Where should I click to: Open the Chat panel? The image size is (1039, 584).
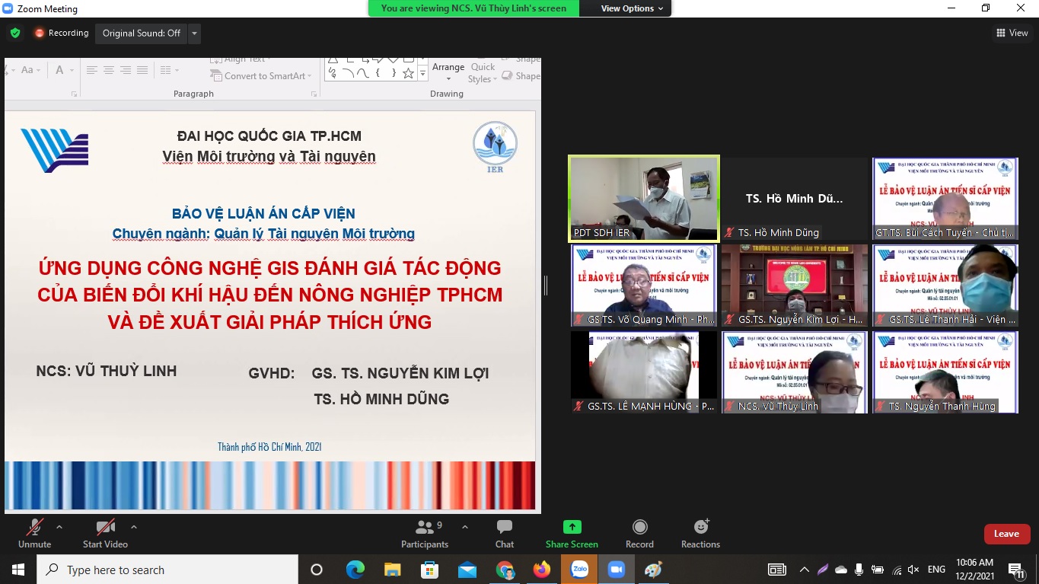(504, 528)
